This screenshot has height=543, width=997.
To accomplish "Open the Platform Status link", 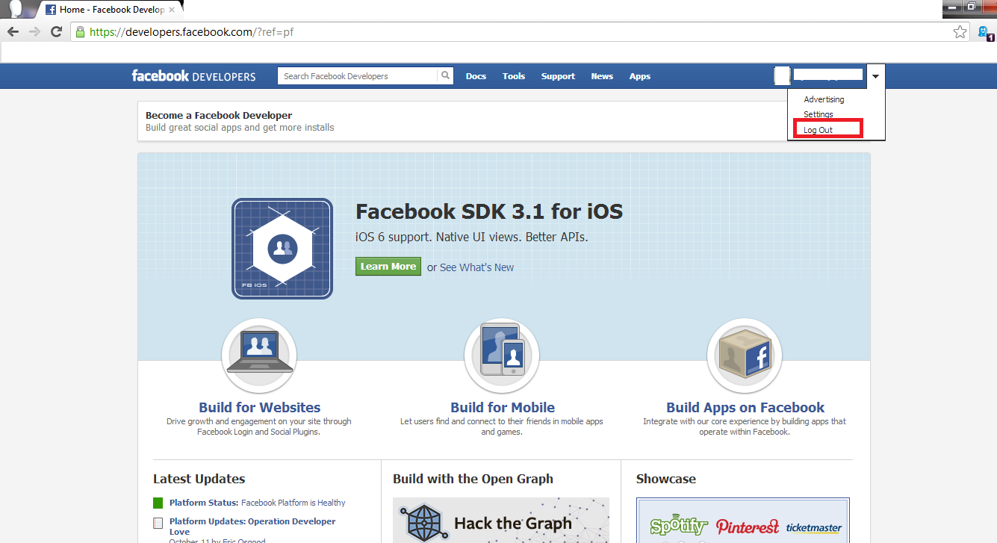I will (204, 503).
